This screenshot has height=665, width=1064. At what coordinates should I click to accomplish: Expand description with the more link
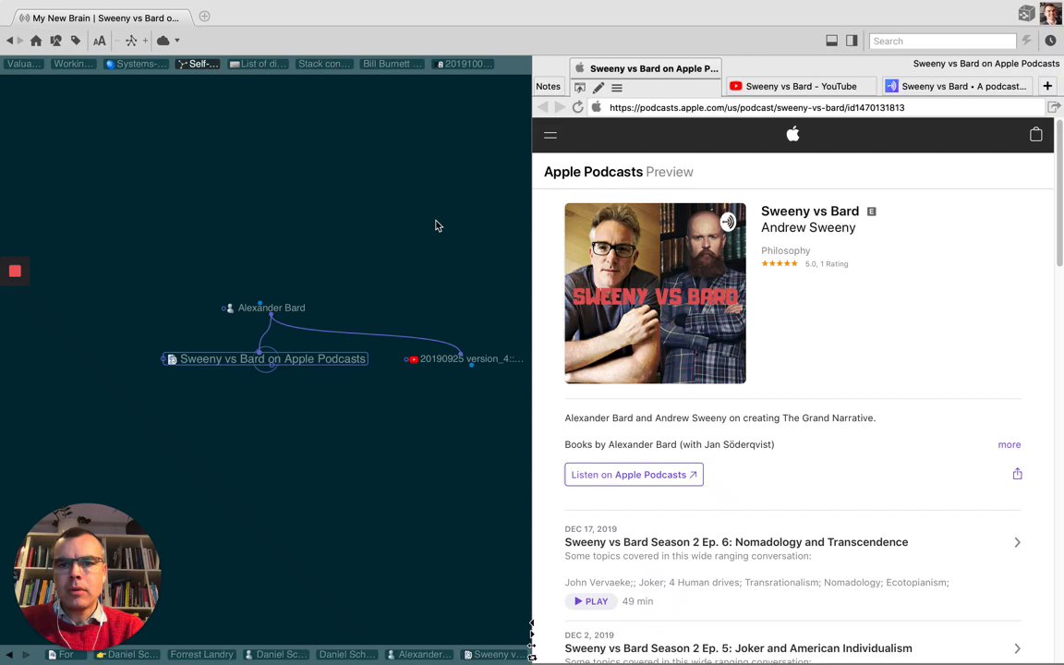1009,444
